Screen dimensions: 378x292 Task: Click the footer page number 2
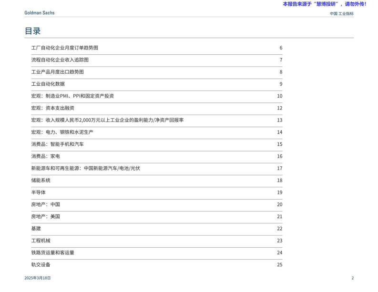tap(352, 278)
